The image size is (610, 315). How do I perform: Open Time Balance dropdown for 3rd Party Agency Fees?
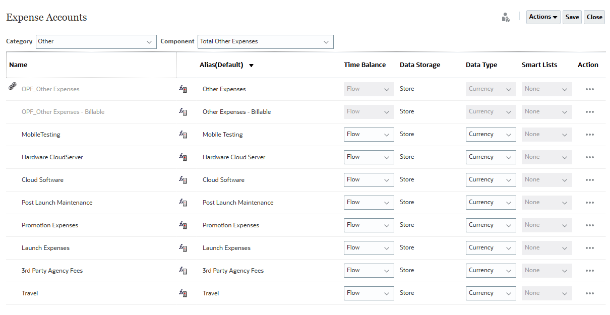pos(369,271)
